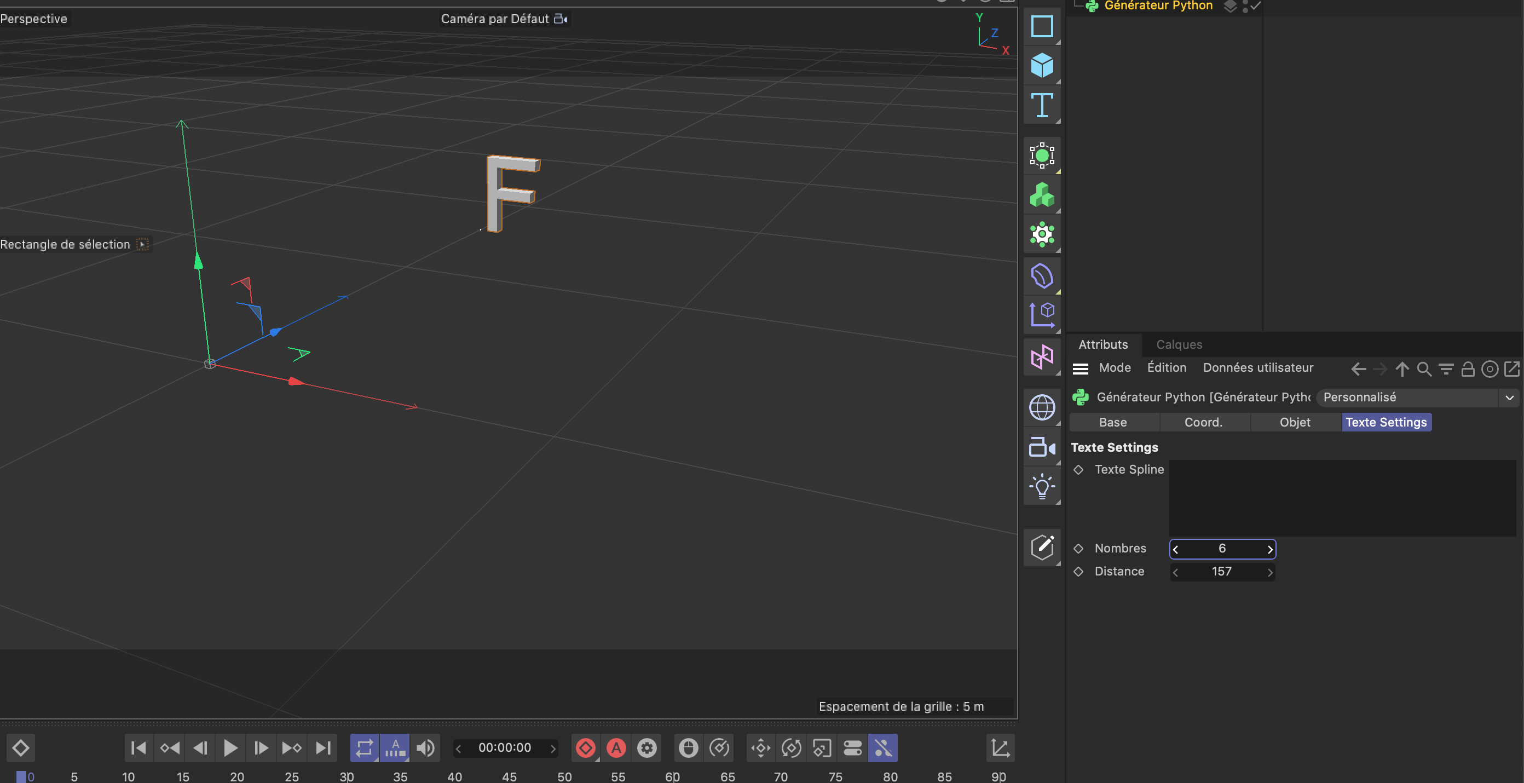Click the Floor globe environment icon
Image resolution: width=1524 pixels, height=783 pixels.
pyautogui.click(x=1041, y=407)
